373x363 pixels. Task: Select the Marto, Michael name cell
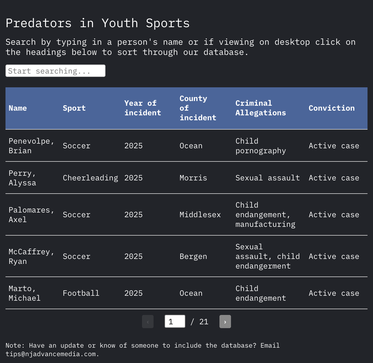(x=25, y=293)
